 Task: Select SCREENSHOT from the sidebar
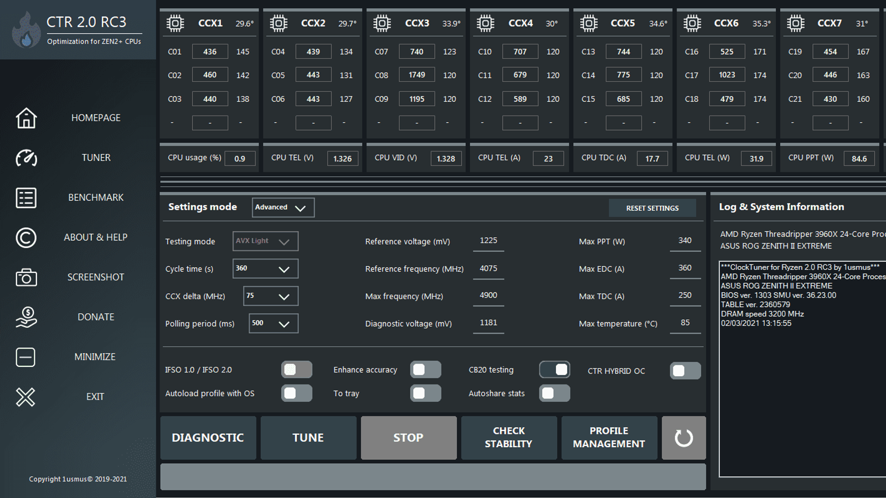96,277
